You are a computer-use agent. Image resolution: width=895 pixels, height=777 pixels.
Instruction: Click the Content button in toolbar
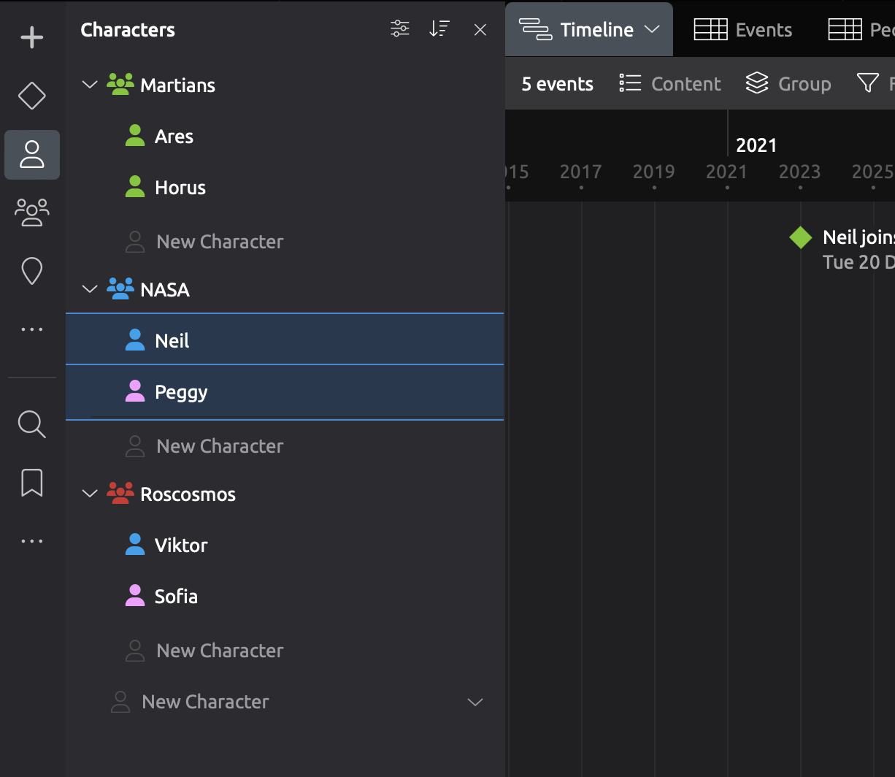pos(670,84)
